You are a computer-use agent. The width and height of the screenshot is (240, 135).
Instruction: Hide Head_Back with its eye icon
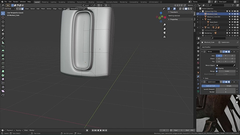[x=232, y=22]
